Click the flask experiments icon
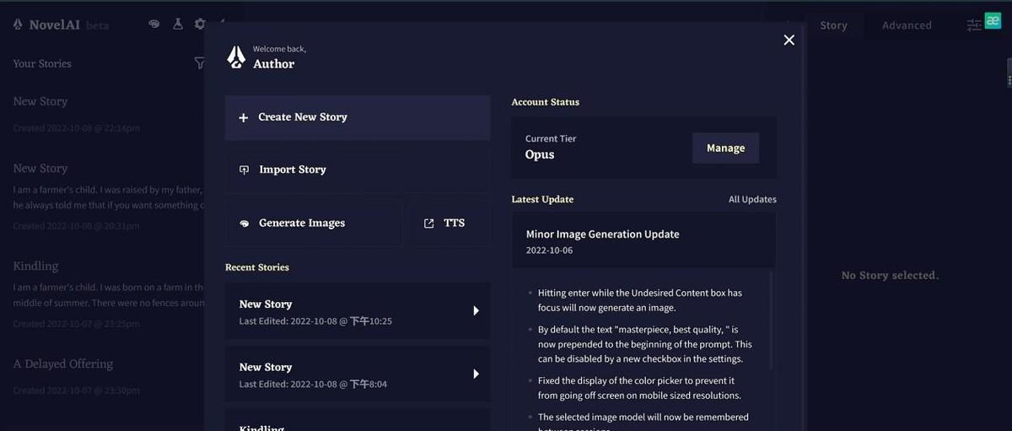The image size is (1012, 431). coord(178,24)
